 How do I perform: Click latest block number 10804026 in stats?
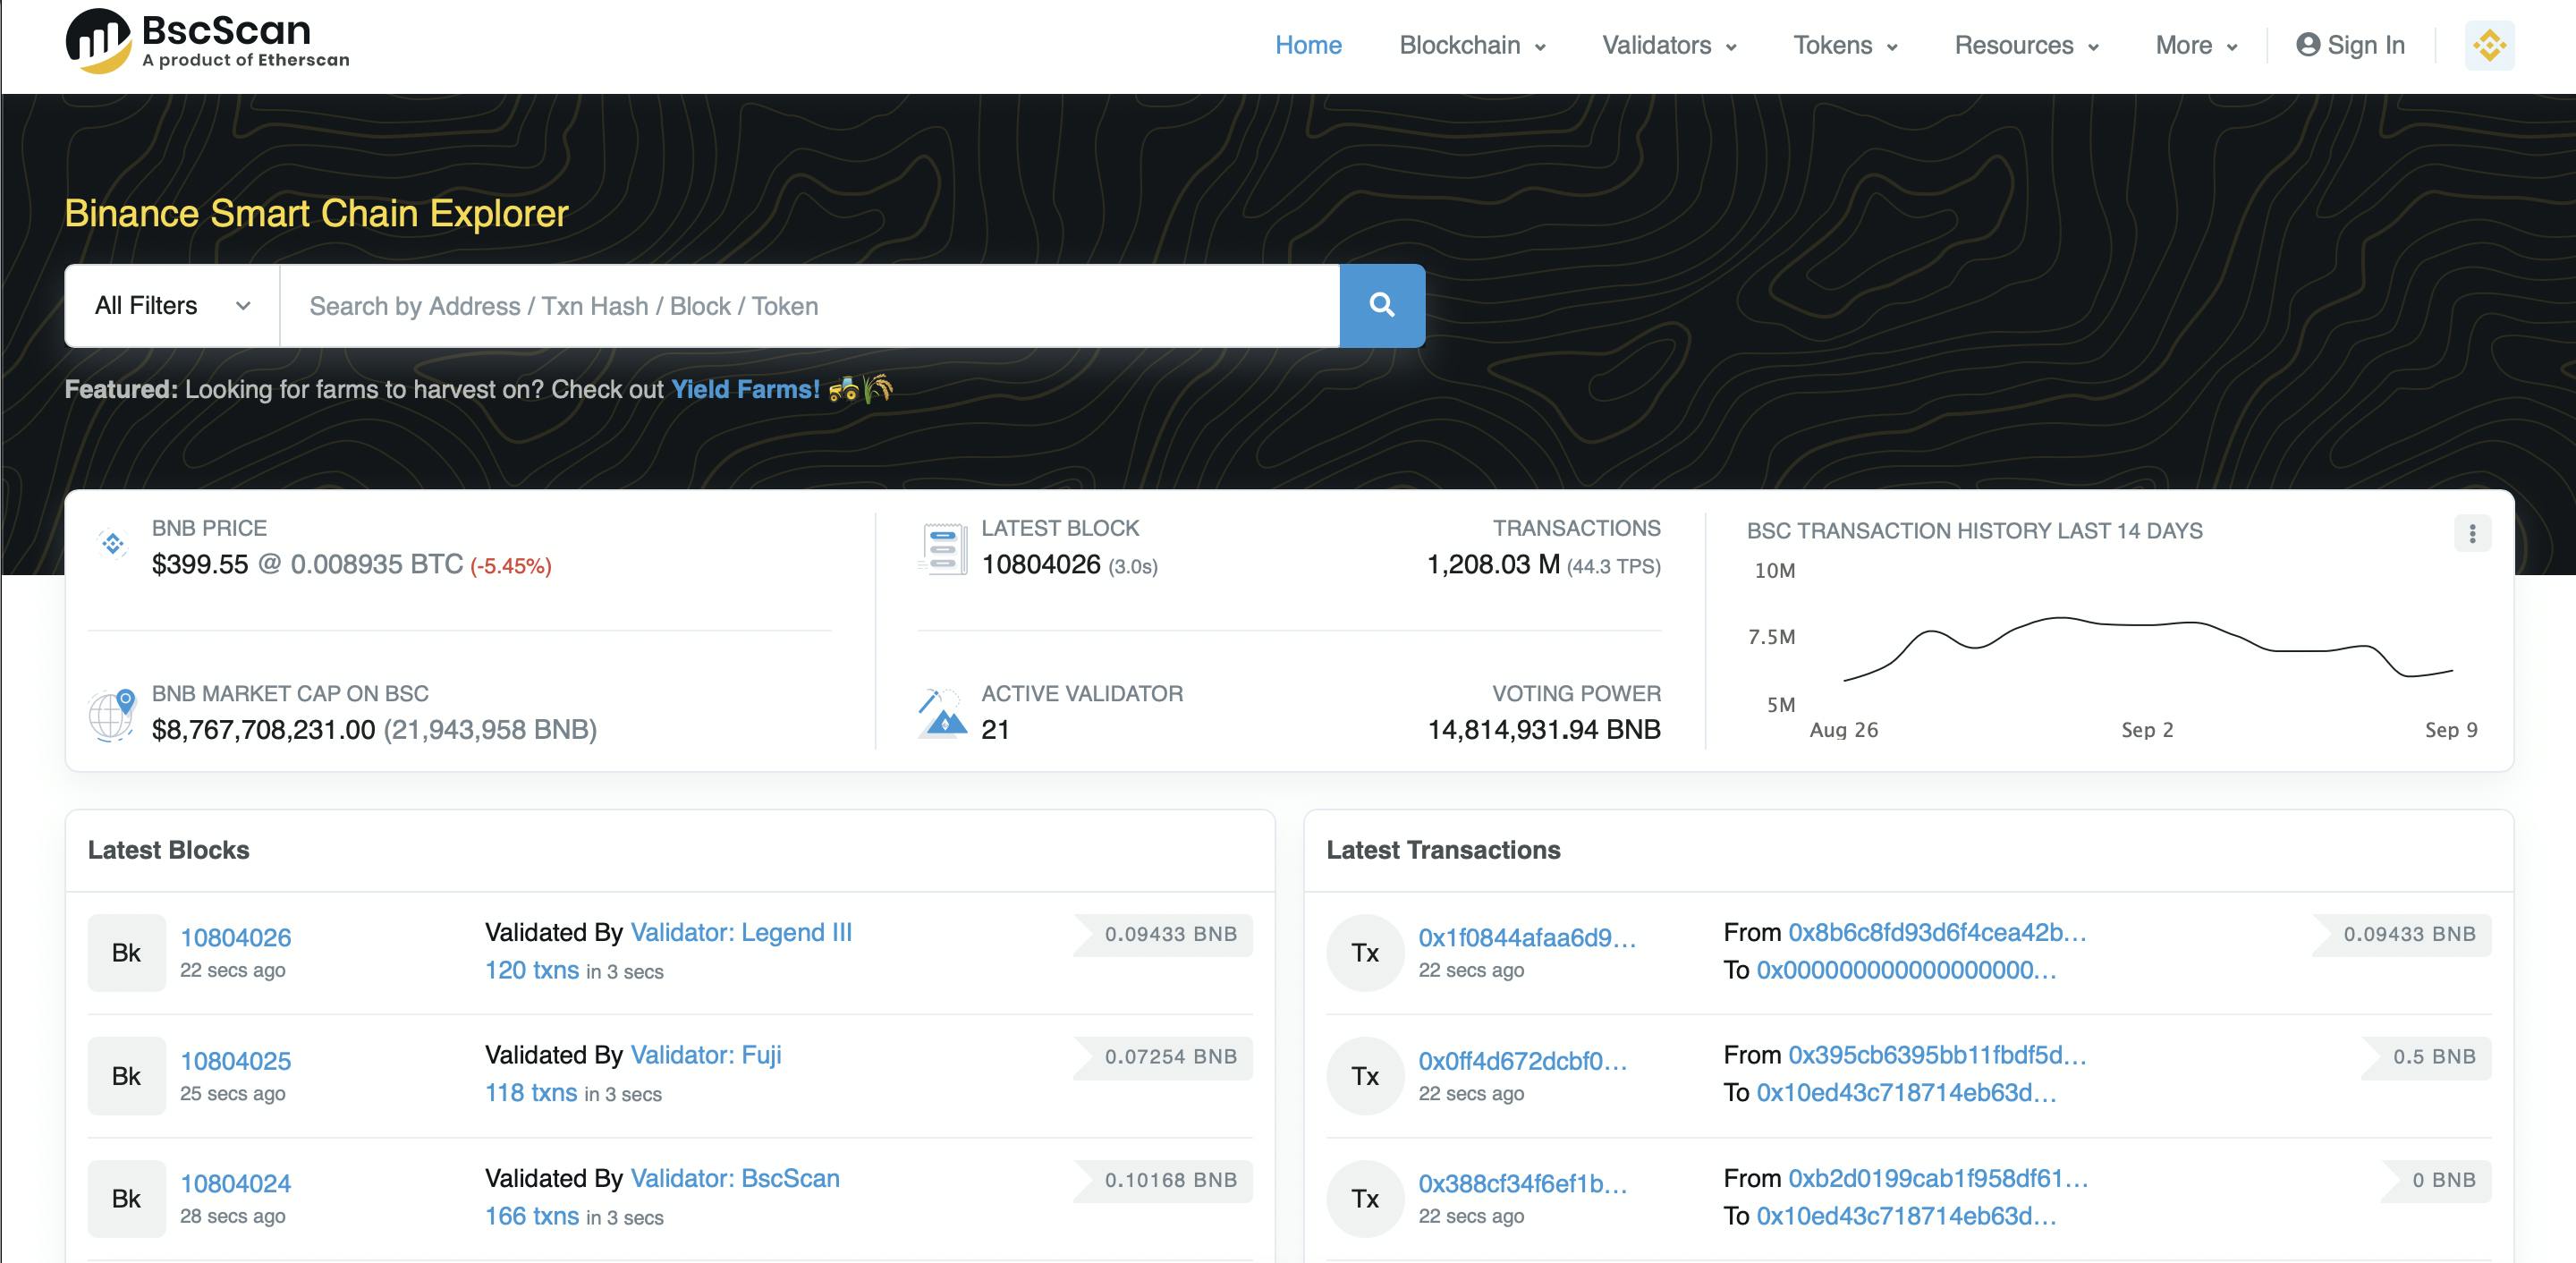pyautogui.click(x=1041, y=564)
